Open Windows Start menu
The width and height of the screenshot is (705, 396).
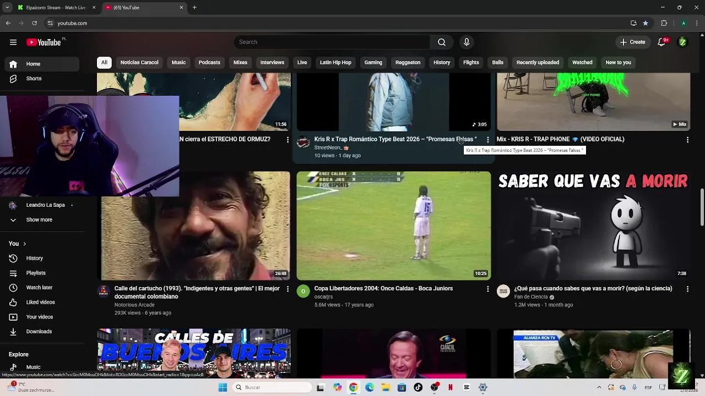tap(223, 387)
